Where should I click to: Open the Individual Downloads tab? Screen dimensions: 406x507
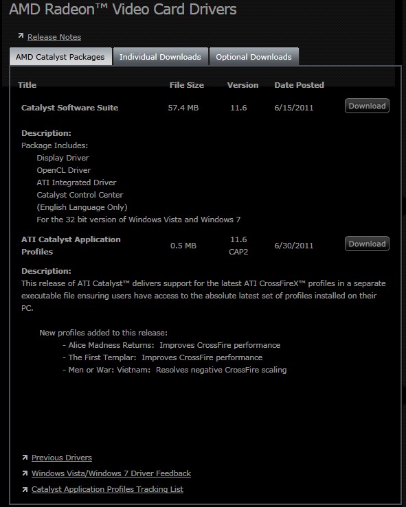[x=160, y=57]
